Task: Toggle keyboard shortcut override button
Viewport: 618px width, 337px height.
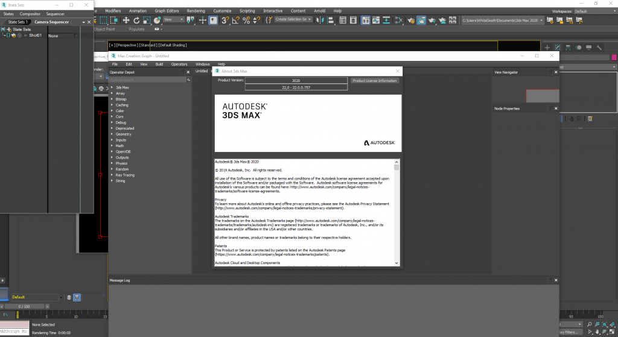Action: pos(213,20)
